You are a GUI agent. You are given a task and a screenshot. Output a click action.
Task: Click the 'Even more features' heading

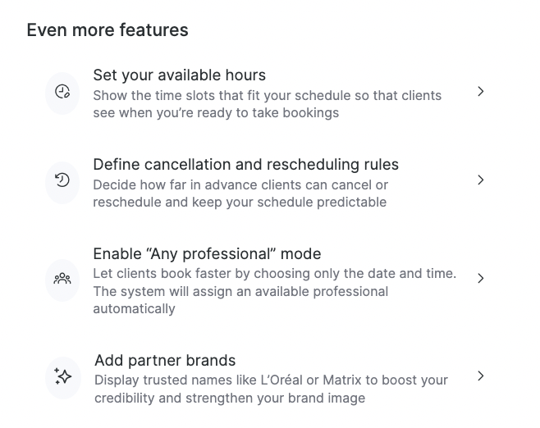(108, 30)
